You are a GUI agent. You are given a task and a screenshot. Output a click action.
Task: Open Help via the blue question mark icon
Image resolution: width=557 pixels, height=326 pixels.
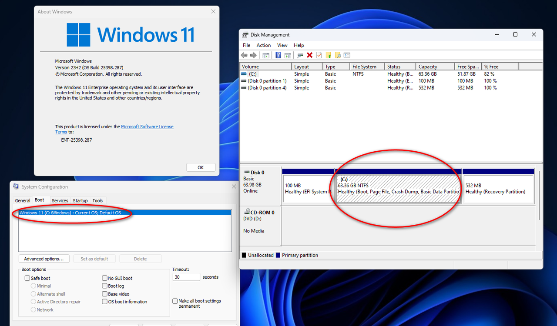coord(278,55)
